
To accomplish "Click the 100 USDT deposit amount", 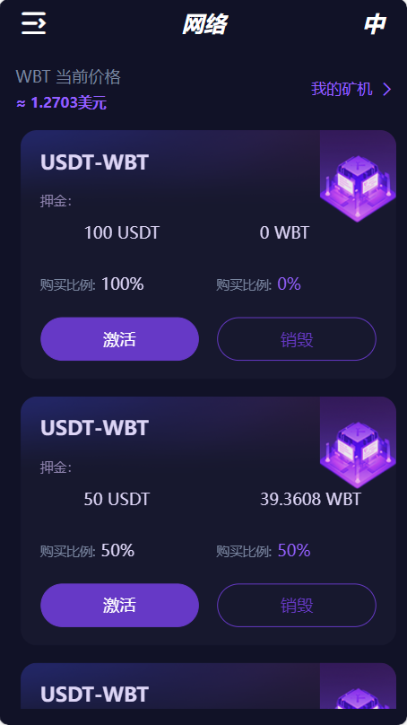I will (x=122, y=232).
